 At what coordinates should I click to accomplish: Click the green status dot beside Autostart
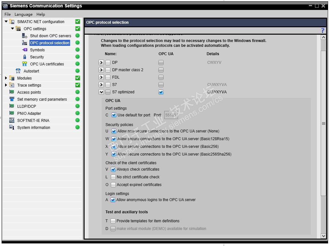(77, 71)
